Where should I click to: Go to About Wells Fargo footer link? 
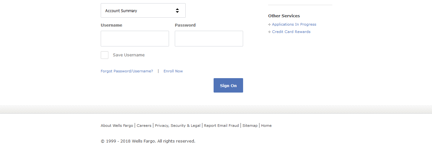117,126
